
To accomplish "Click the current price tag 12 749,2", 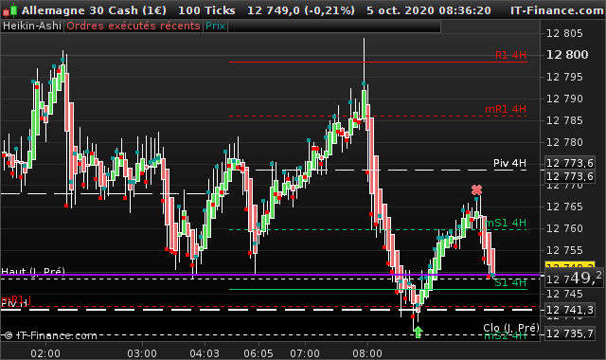I will (574, 278).
